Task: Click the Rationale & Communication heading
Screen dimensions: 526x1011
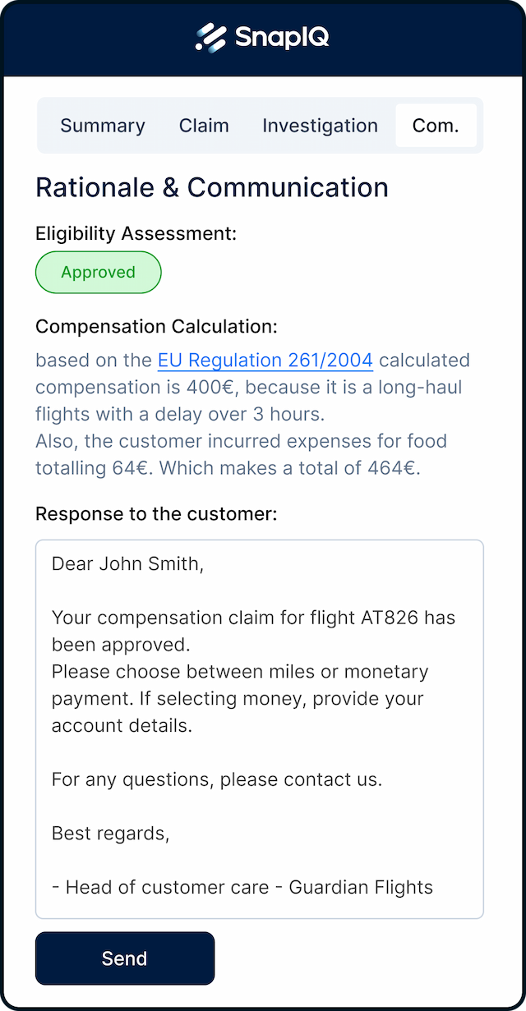Action: [212, 187]
